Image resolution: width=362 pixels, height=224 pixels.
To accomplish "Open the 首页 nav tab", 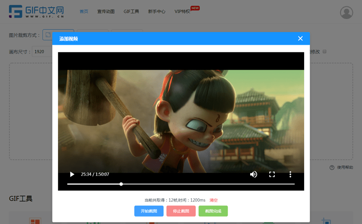I will tap(84, 11).
